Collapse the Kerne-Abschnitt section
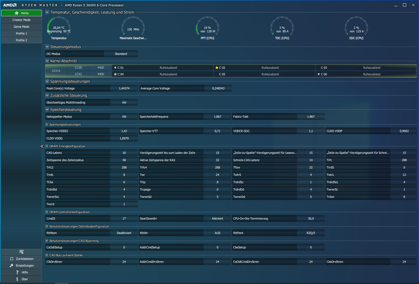419x284 pixels. click(x=47, y=61)
